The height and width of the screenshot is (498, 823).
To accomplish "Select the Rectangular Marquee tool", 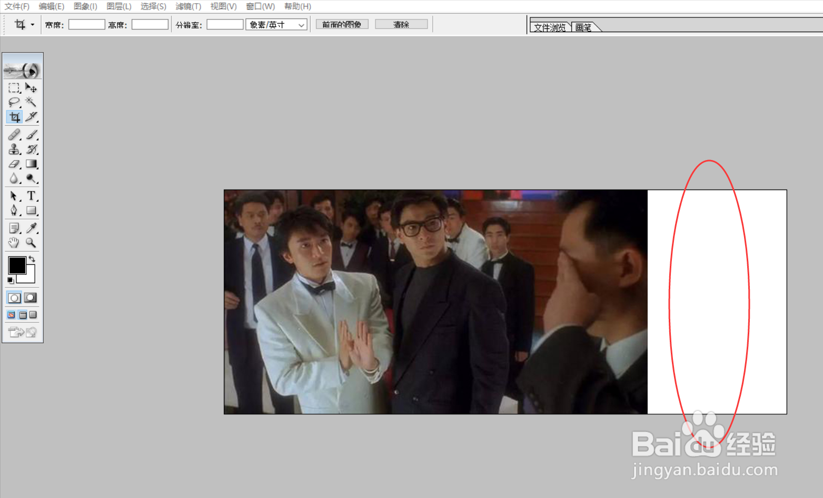I will 14,88.
